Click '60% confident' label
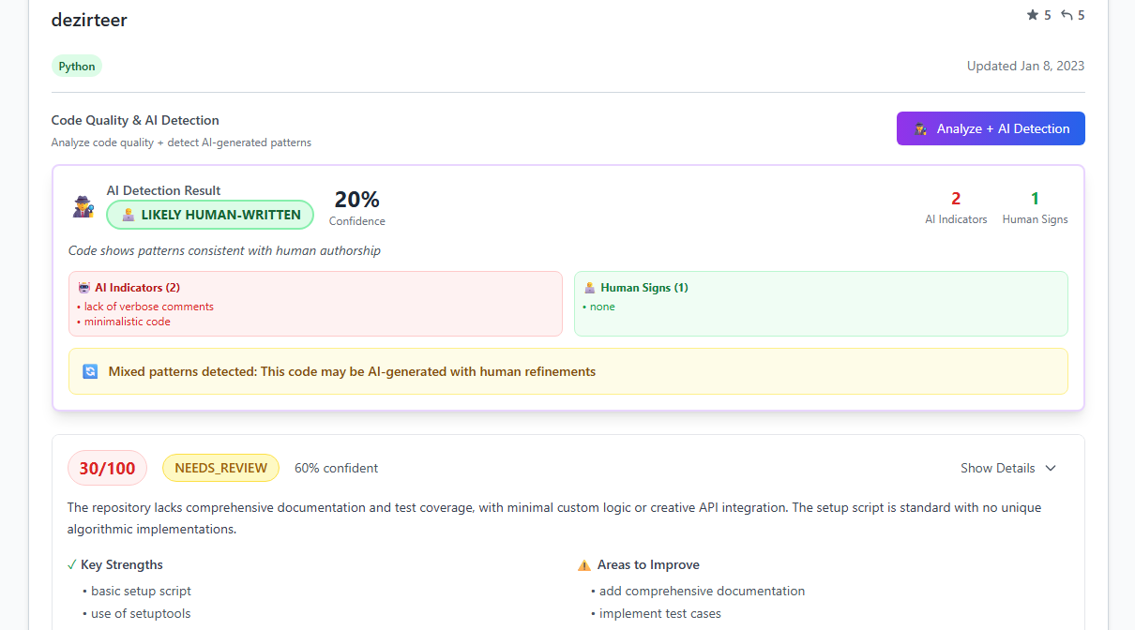 tap(337, 468)
